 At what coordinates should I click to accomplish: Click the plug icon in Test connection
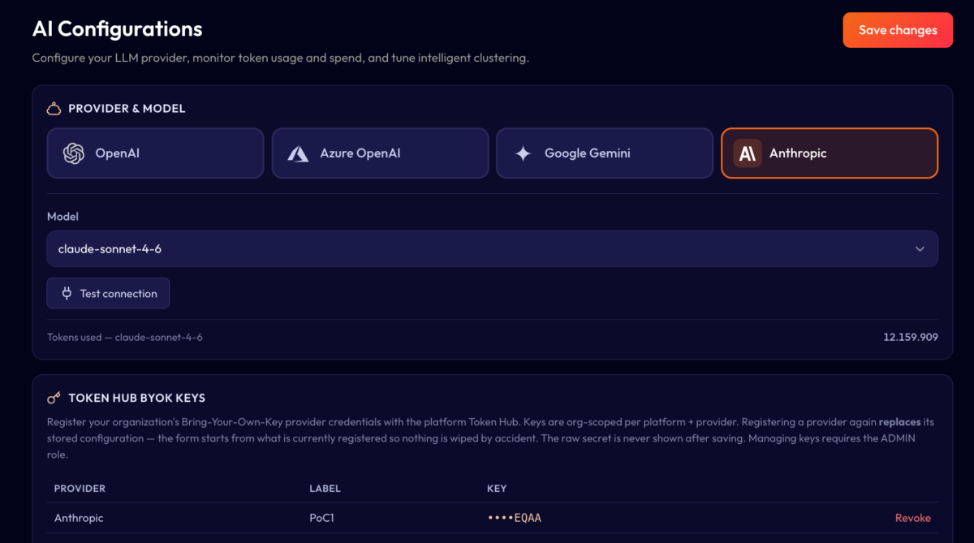(67, 294)
